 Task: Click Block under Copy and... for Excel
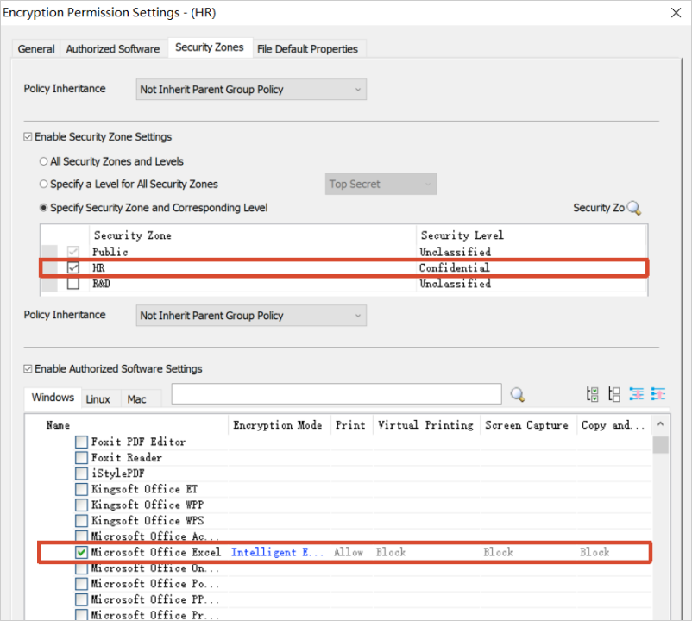(x=594, y=552)
